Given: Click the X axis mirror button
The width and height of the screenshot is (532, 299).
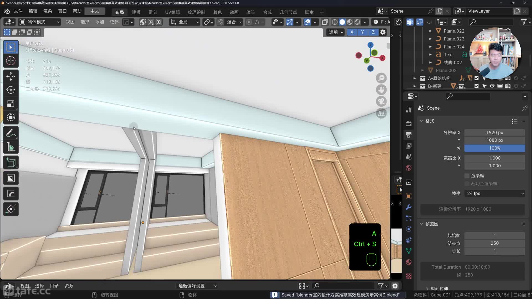Looking at the screenshot, I should tap(352, 32).
